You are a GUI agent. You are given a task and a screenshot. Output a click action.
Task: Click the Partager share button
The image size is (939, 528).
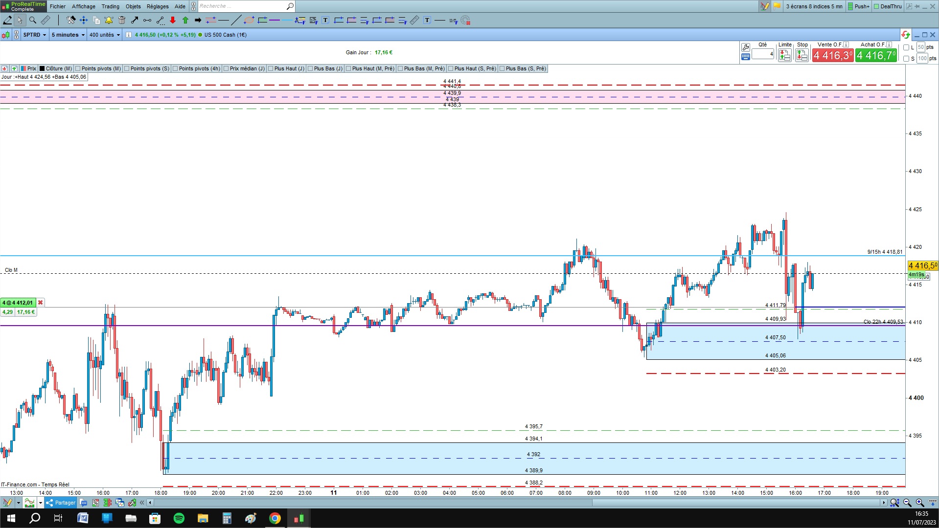tap(61, 503)
